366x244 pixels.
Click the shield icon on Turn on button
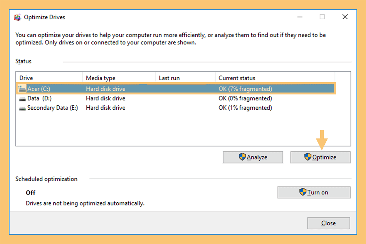pyautogui.click(x=303, y=192)
